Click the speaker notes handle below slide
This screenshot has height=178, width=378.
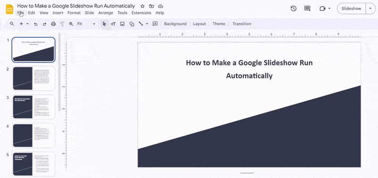(247, 173)
